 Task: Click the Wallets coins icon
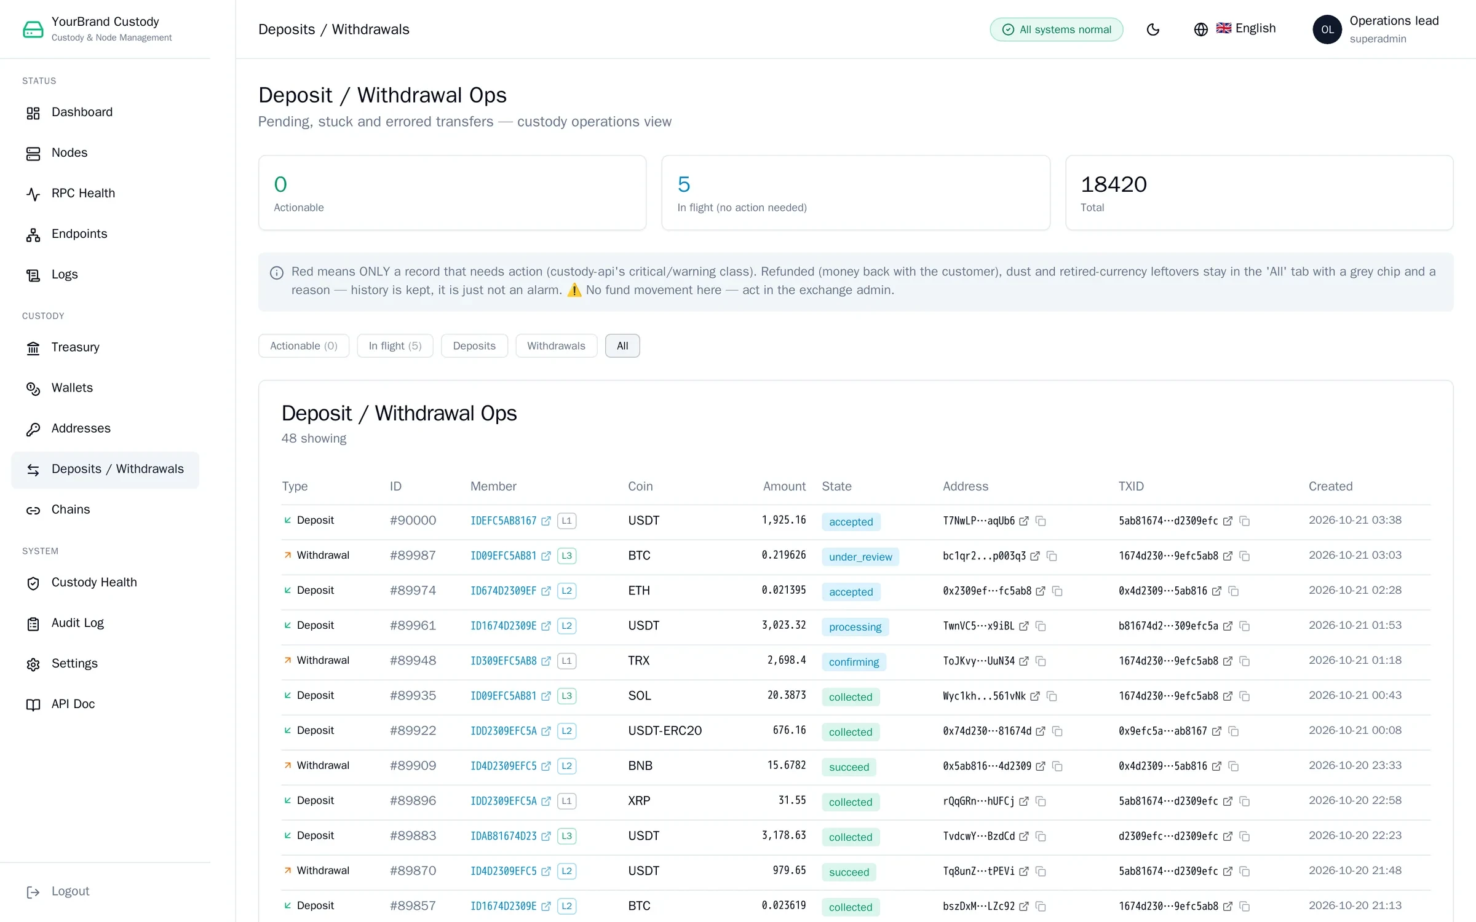[33, 388]
